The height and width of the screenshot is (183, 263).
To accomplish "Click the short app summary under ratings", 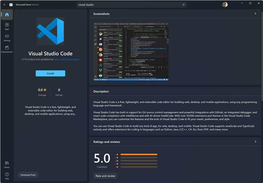I will (x=50, y=111).
